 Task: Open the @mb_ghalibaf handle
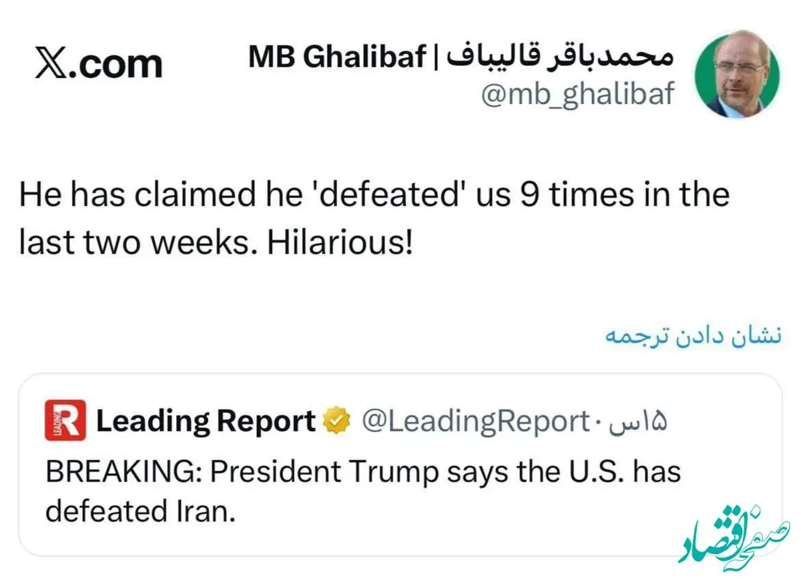pos(577,94)
